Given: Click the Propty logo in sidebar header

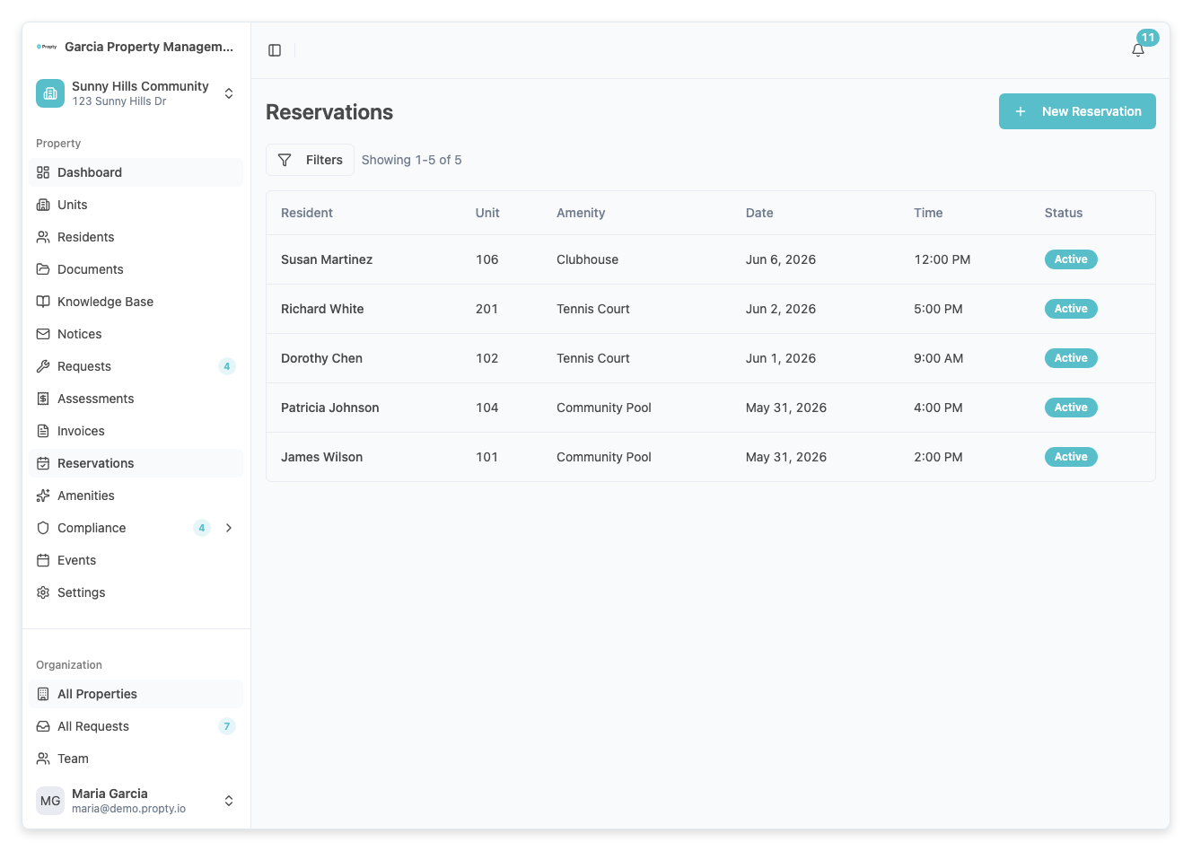Looking at the screenshot, I should click(x=47, y=47).
